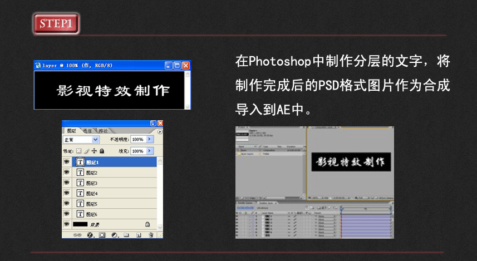Click the link layers icon in panel footer

click(77, 235)
